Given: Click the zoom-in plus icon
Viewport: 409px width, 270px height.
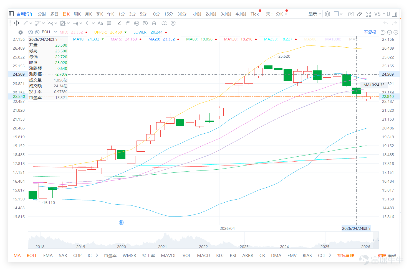Looking at the screenshot, I should (396, 32).
